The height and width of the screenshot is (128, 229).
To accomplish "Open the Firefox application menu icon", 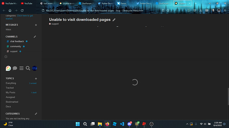I will pyautogui.click(x=225, y=11).
